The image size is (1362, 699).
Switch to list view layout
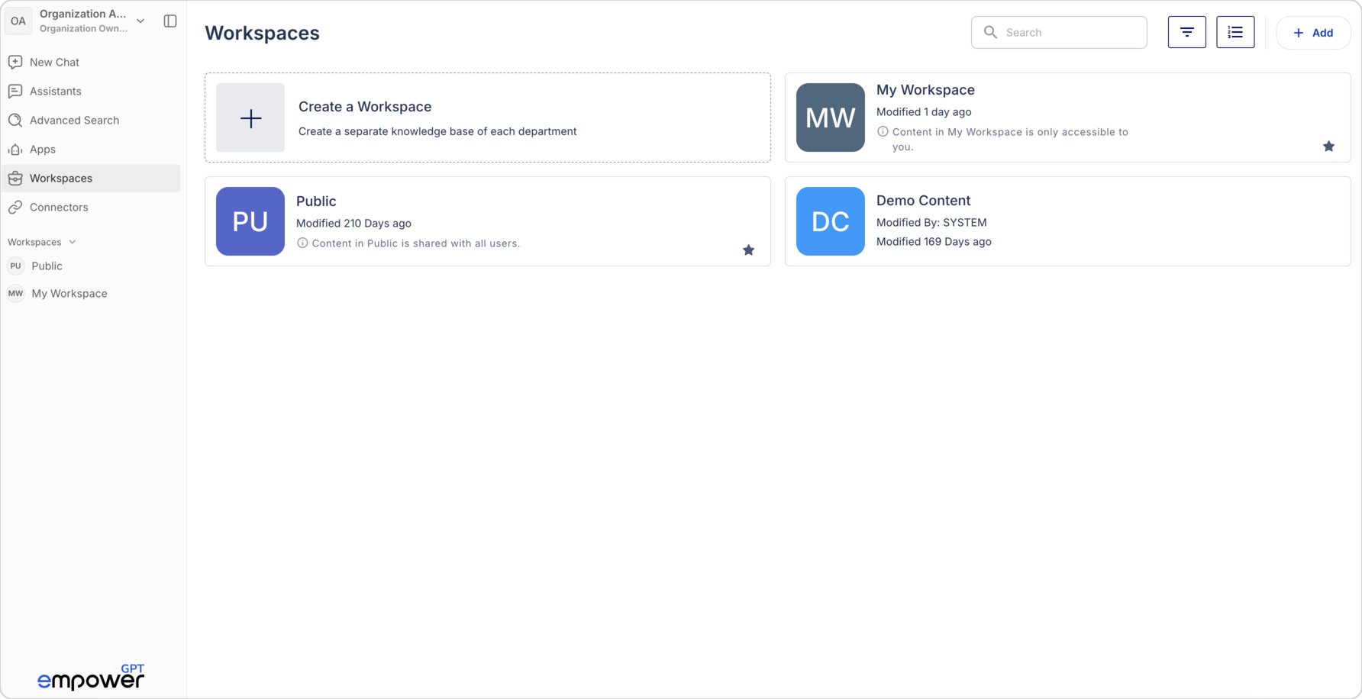(1235, 32)
